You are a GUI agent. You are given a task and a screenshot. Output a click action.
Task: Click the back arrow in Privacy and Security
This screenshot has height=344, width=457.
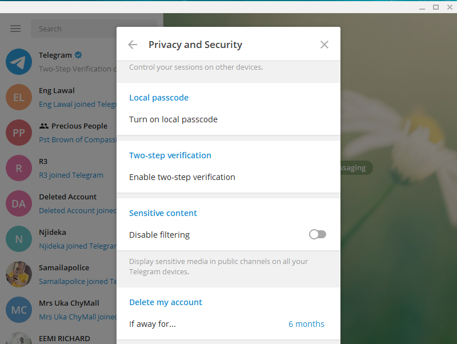tap(132, 44)
